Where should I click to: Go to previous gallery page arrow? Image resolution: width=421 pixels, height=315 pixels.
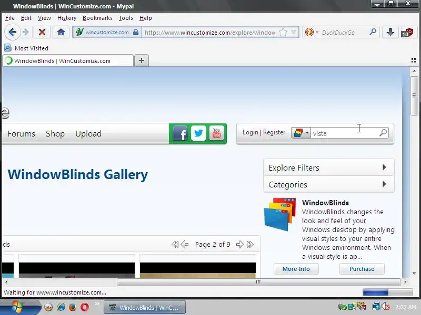tap(185, 244)
